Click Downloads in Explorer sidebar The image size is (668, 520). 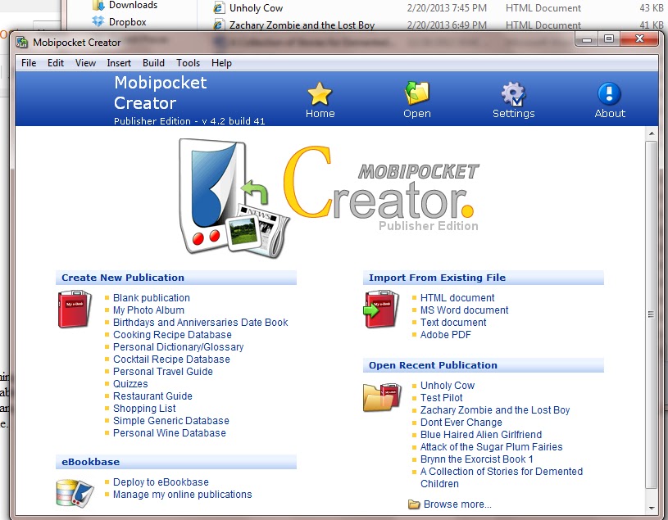click(133, 5)
